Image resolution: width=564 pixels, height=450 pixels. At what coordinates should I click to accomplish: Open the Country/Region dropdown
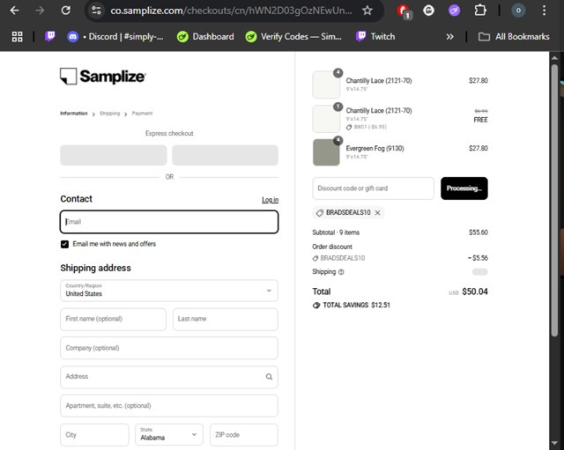tap(169, 291)
